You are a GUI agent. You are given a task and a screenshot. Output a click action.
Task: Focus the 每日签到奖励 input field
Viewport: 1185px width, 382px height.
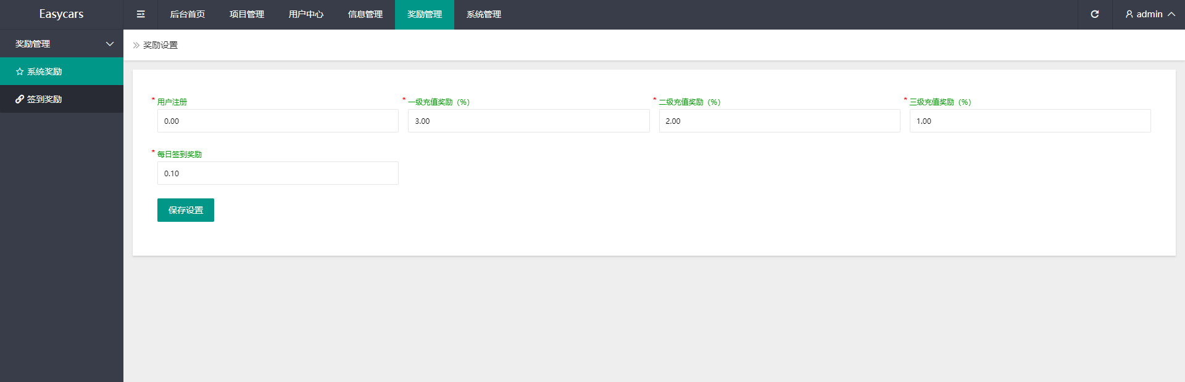point(278,173)
